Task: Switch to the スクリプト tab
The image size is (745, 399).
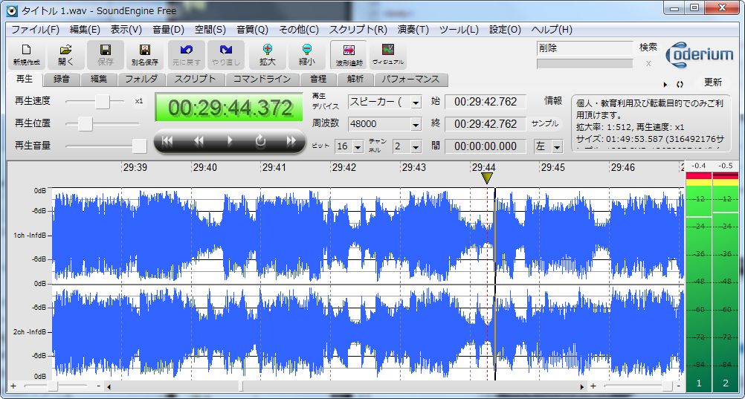Action: (x=195, y=80)
